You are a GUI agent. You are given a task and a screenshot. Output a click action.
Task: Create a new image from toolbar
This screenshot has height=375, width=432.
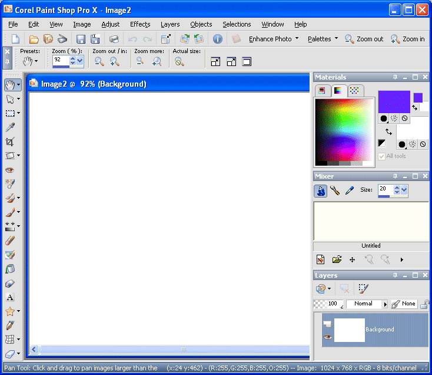(15, 39)
